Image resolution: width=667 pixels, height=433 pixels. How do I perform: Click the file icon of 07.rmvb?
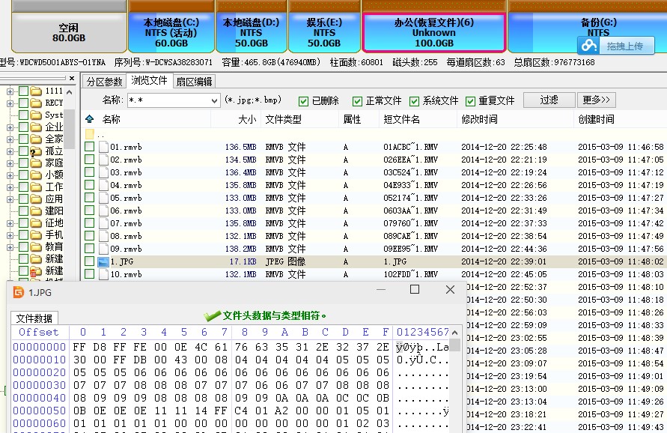coord(103,223)
